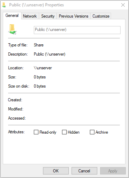Click the Size value '0 bytes'
The image size is (129, 178).
click(40, 77)
